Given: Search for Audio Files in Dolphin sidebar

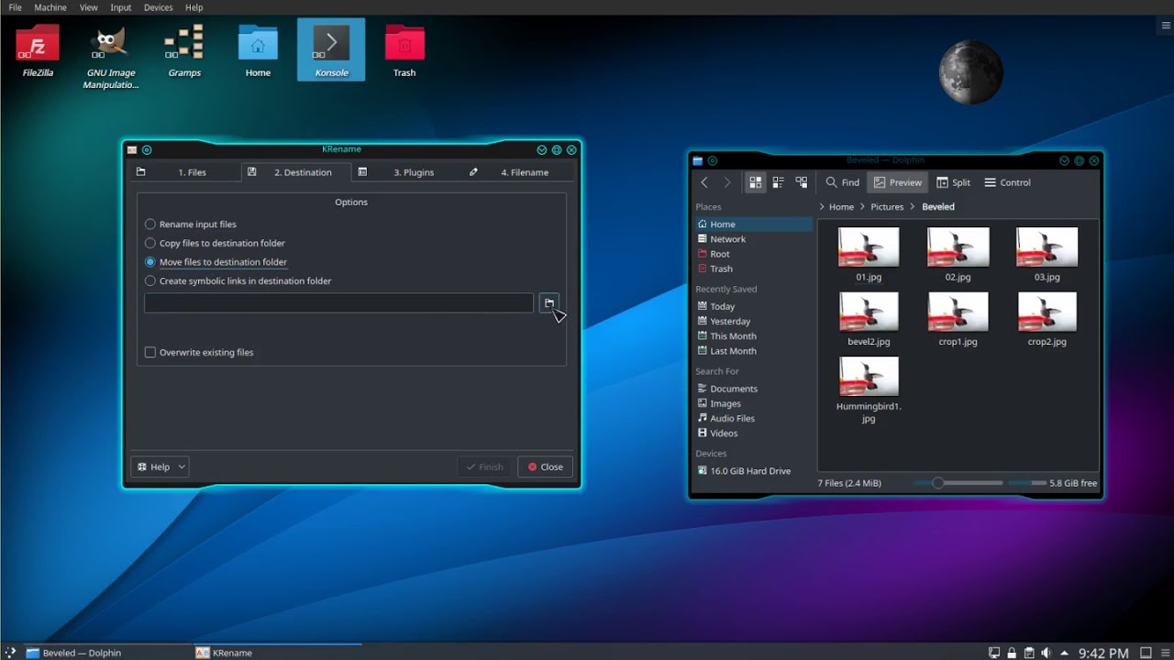Looking at the screenshot, I should [753, 418].
